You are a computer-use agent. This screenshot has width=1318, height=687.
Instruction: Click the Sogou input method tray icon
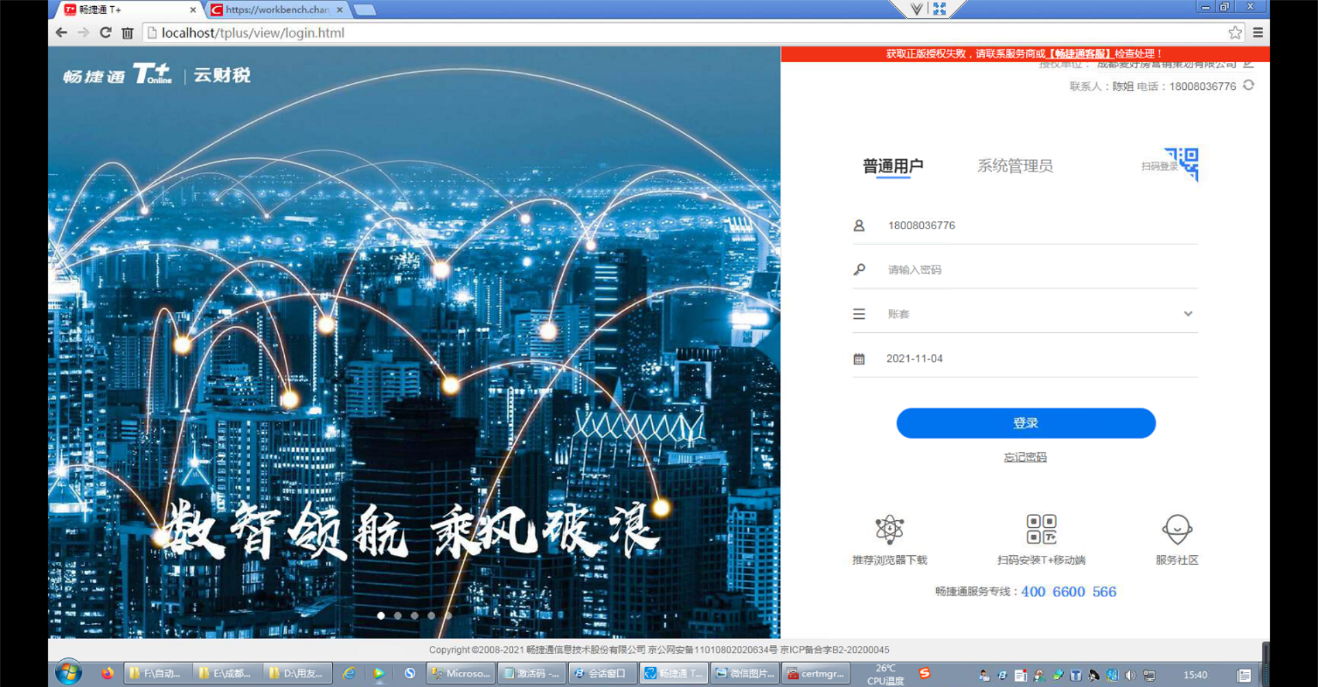click(925, 673)
